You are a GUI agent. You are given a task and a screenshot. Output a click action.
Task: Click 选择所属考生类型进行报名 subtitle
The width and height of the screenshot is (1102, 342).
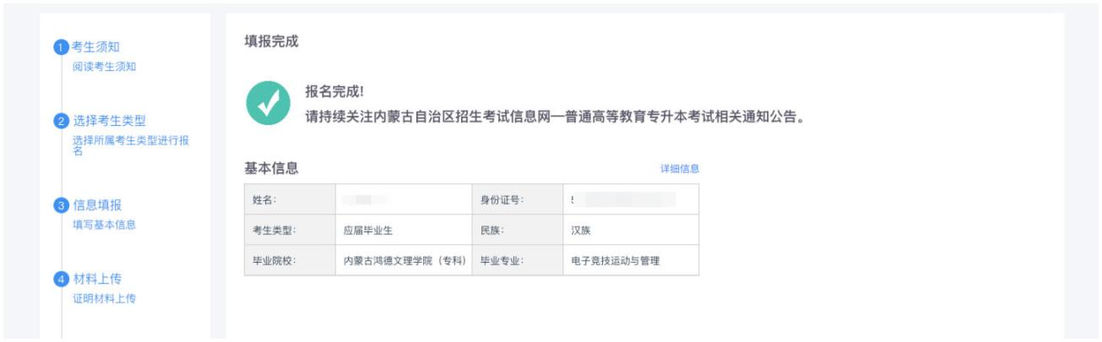[x=129, y=146]
